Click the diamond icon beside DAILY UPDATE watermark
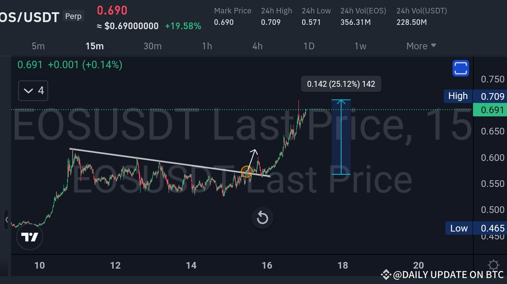Image resolution: width=507 pixels, height=284 pixels. coord(386,275)
